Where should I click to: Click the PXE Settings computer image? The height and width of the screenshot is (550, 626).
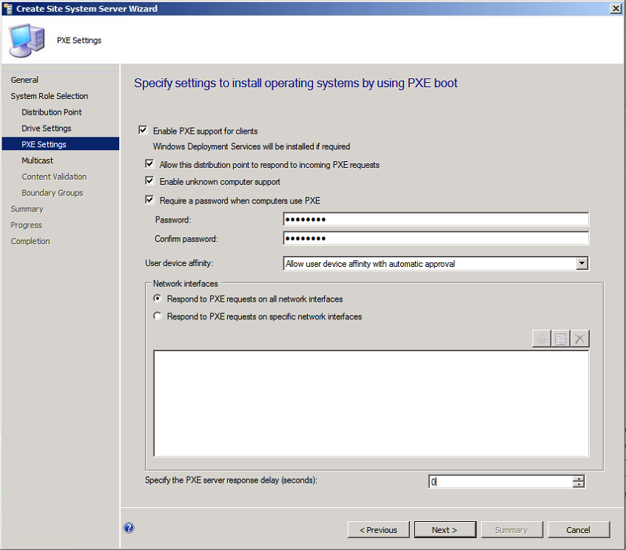(x=27, y=40)
